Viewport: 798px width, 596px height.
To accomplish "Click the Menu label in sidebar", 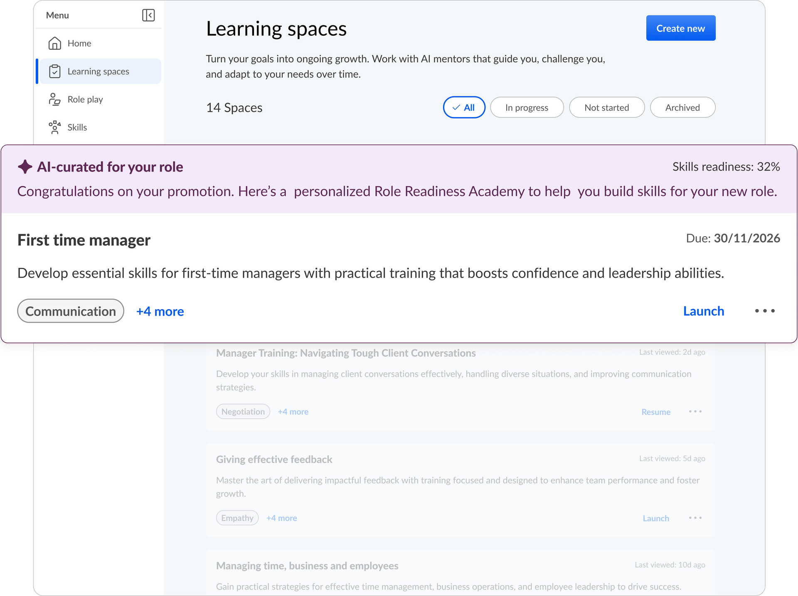I will pos(57,15).
